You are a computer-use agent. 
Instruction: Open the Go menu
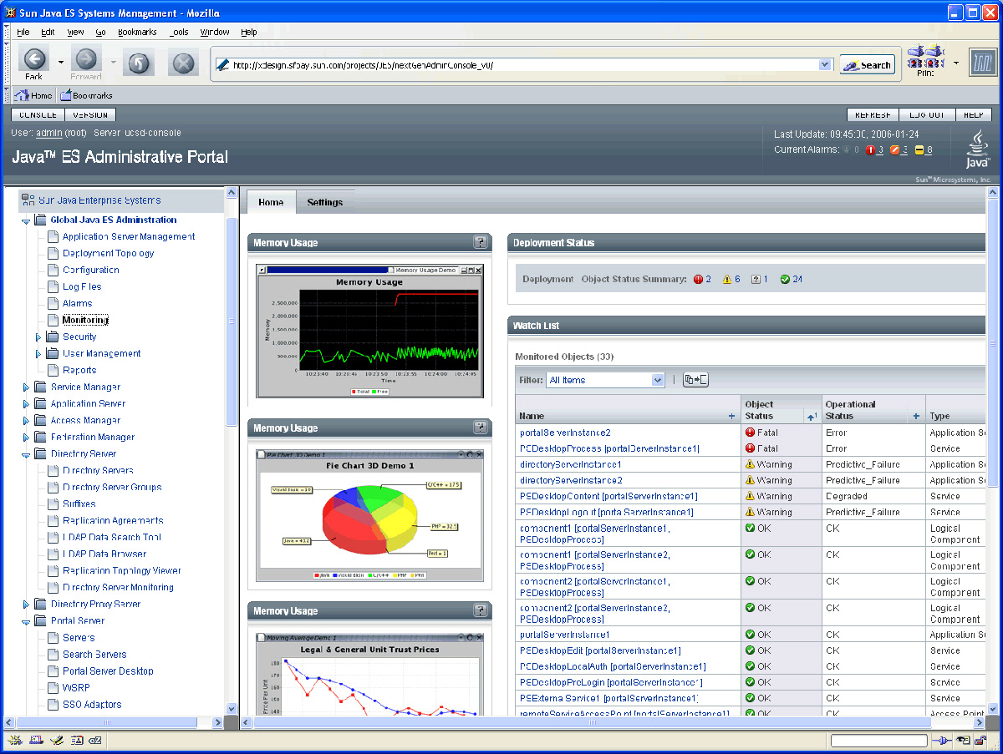[100, 32]
